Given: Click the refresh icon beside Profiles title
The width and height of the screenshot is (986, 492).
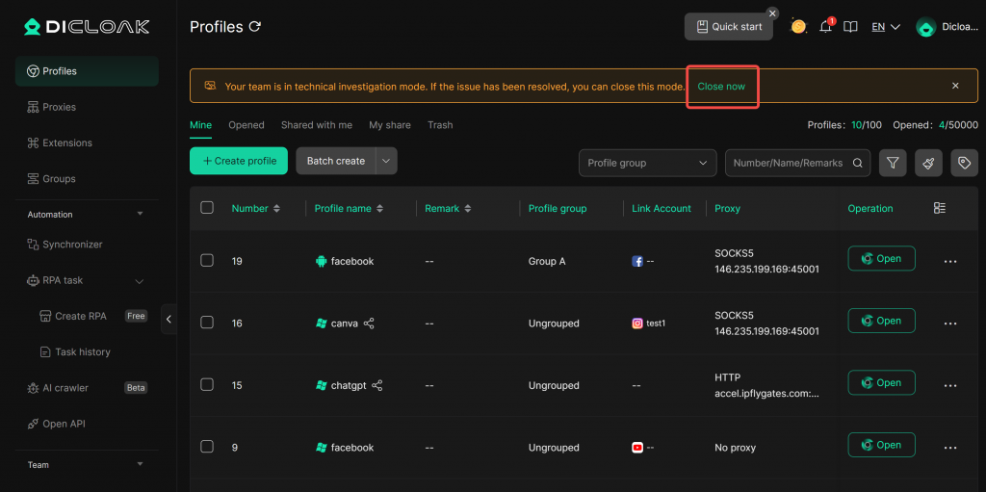Looking at the screenshot, I should (255, 27).
